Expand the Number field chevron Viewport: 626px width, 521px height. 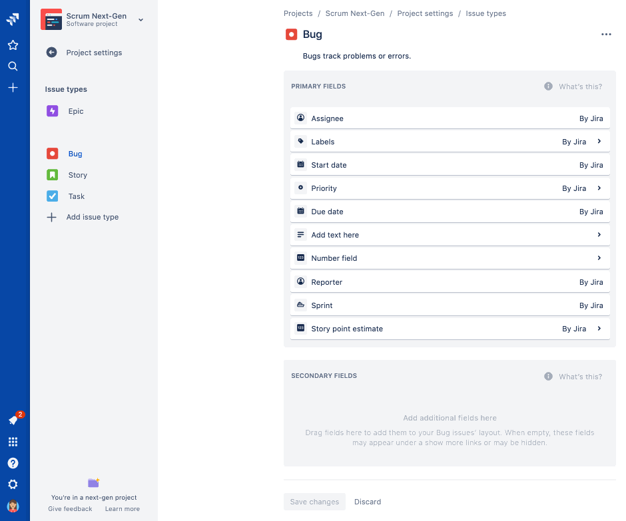point(599,258)
